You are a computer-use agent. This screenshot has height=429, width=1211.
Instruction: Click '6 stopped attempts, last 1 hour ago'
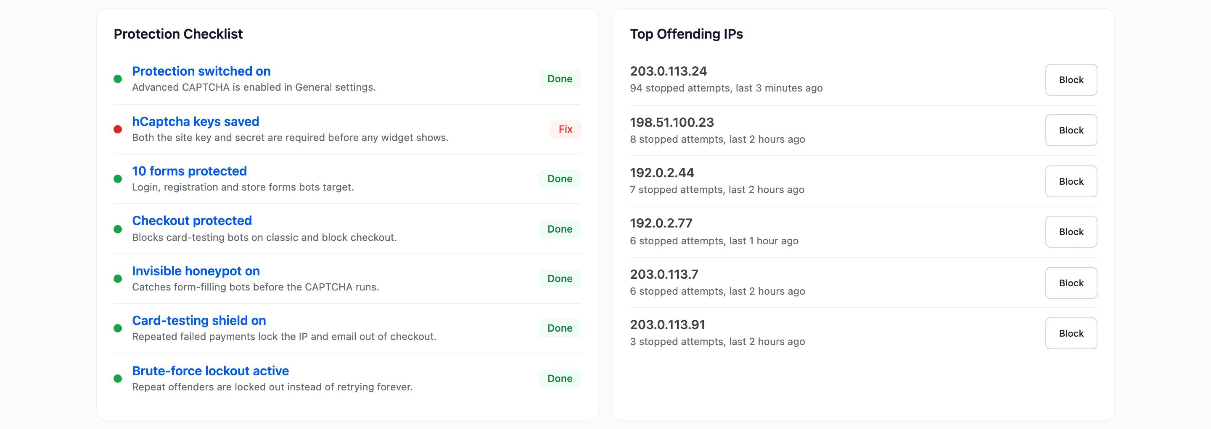pyautogui.click(x=714, y=241)
